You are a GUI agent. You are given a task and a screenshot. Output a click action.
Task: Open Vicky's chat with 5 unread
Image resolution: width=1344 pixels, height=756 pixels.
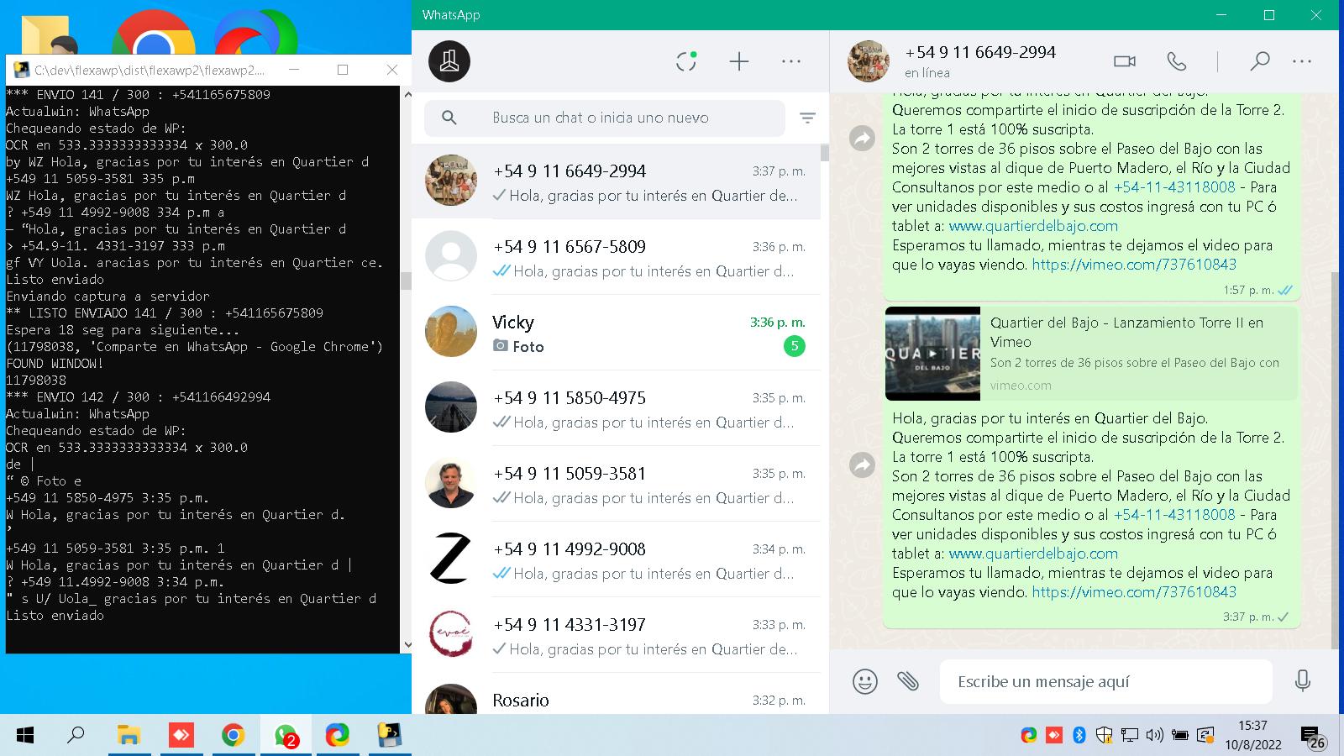tap(616, 333)
